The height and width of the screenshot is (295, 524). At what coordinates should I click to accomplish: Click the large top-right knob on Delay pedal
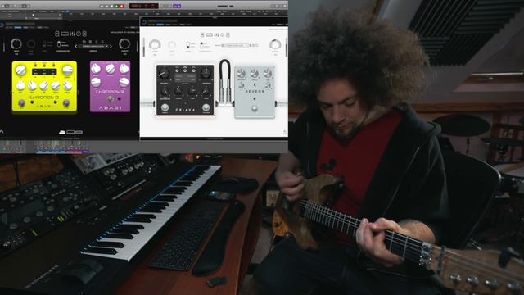point(206,73)
